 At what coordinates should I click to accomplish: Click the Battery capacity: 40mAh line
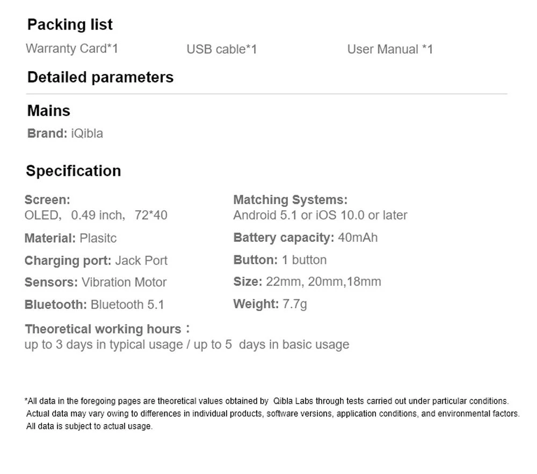tap(306, 238)
